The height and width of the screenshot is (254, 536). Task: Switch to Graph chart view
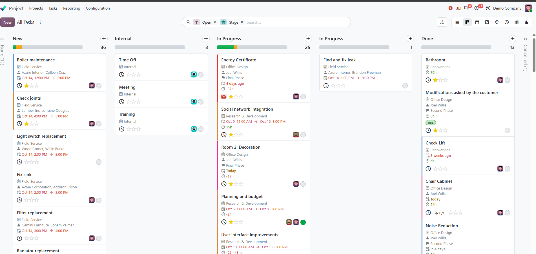pyautogui.click(x=526, y=22)
